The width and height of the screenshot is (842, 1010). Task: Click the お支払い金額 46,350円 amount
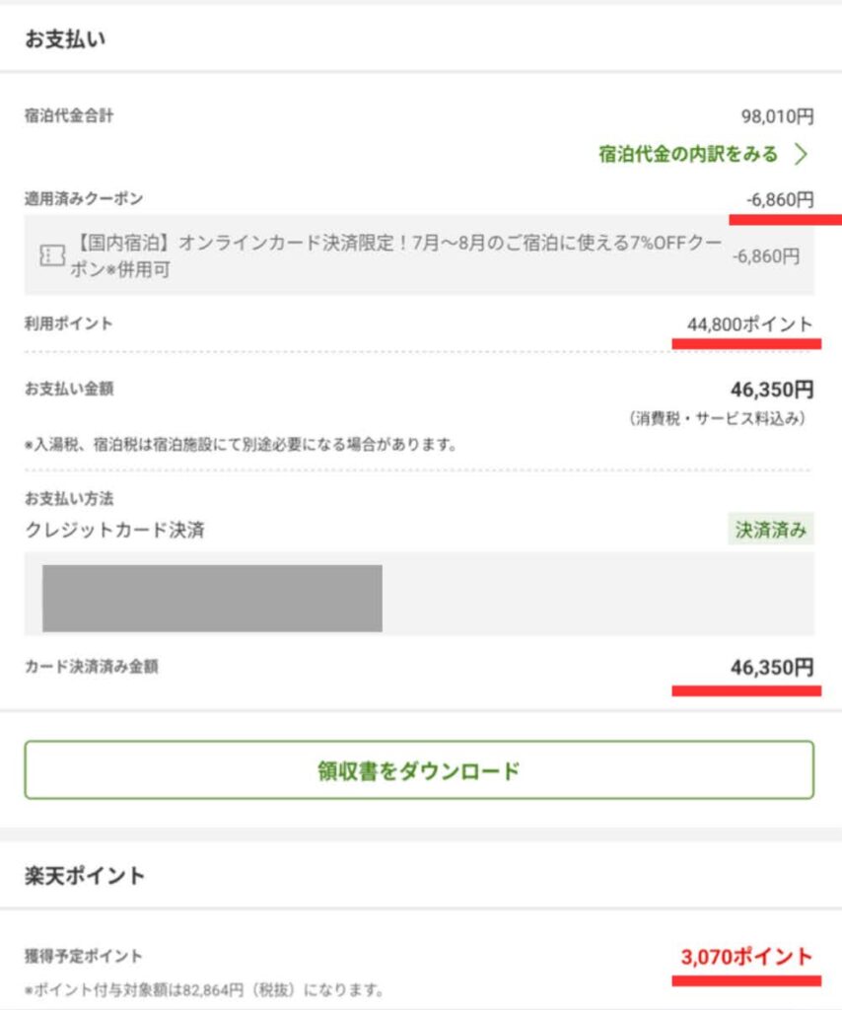tap(772, 389)
